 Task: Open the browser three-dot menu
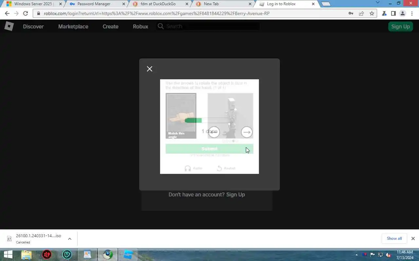[412, 13]
